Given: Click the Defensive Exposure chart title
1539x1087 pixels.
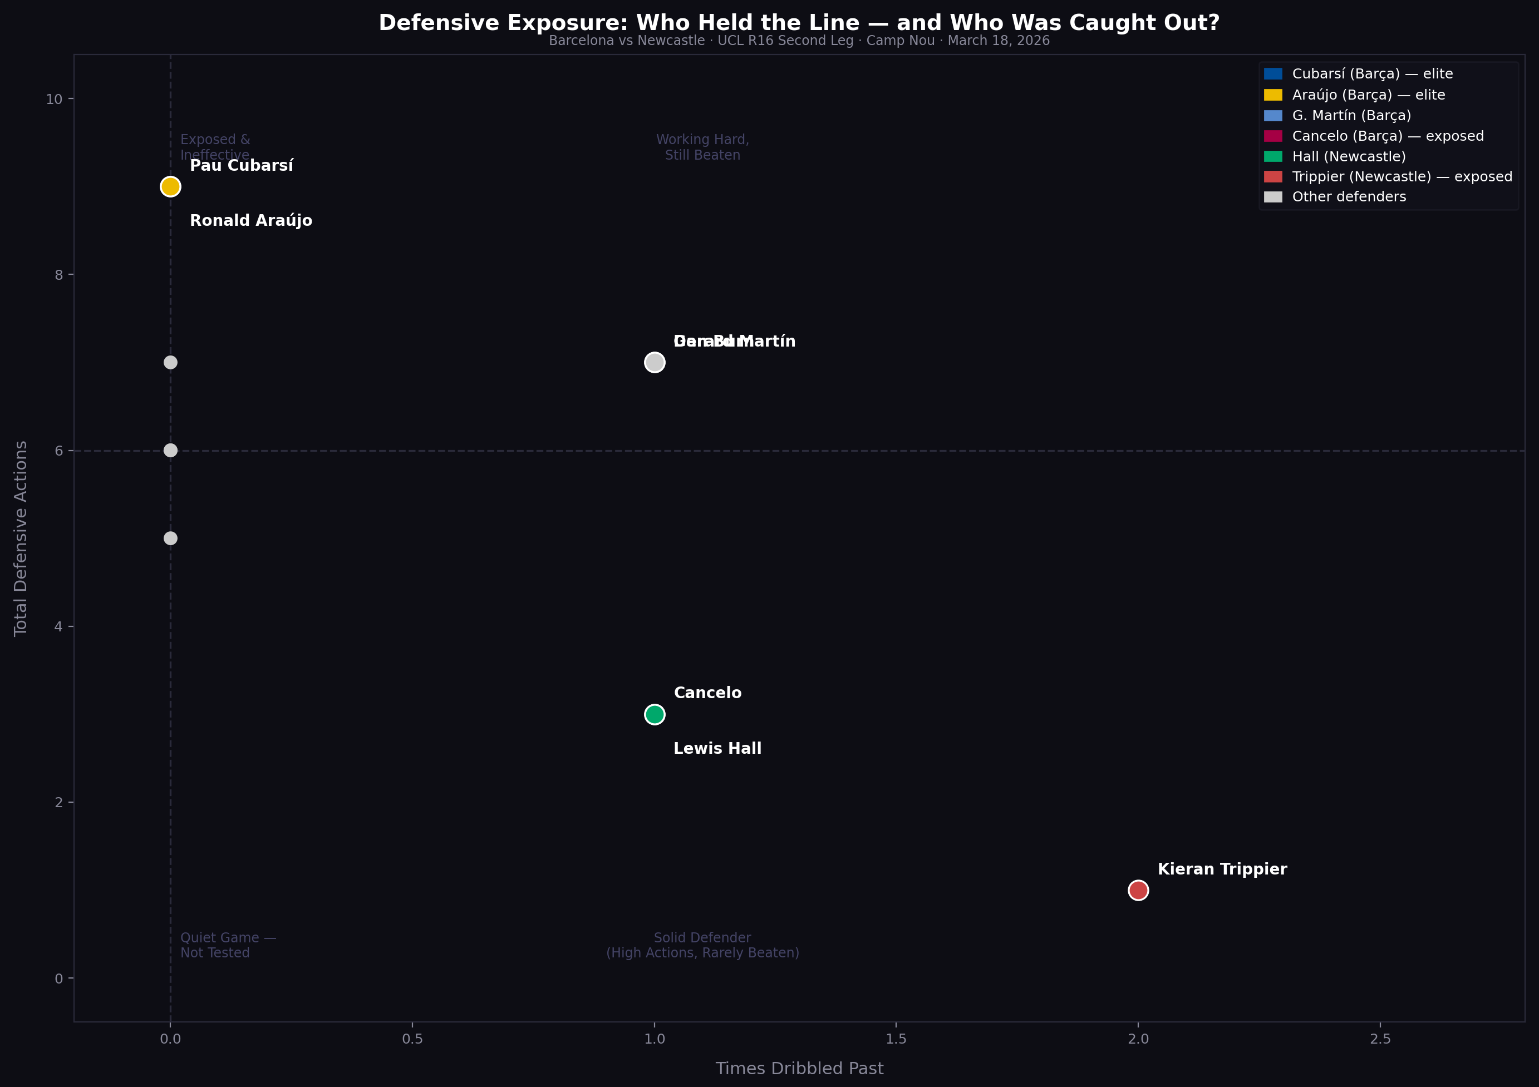Looking at the screenshot, I should point(799,23).
